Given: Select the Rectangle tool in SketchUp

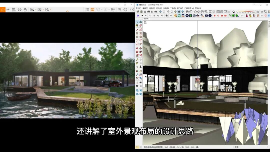Looking at the screenshot, I should pyautogui.click(x=137, y=33).
